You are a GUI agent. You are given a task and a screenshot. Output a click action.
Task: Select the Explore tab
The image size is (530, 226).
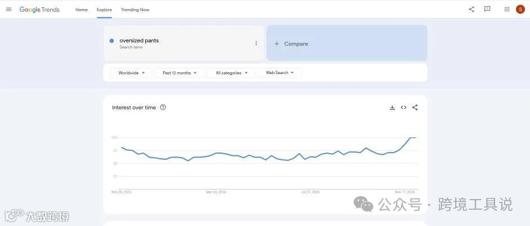point(104,10)
